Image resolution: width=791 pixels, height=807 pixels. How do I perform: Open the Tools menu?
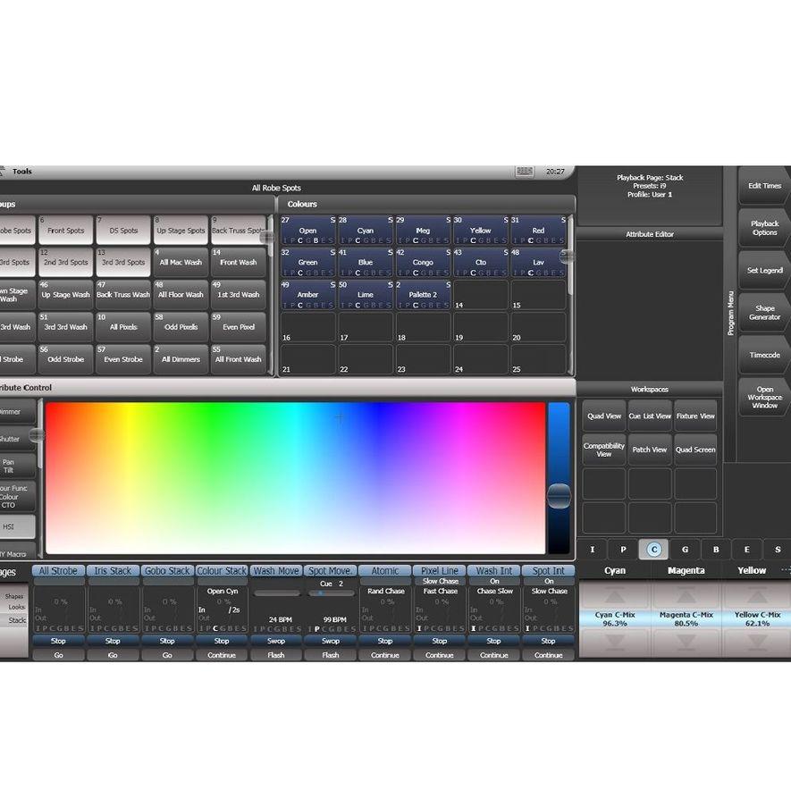tap(22, 172)
